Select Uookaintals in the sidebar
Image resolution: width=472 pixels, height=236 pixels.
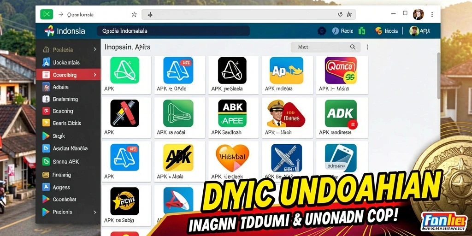68,62
